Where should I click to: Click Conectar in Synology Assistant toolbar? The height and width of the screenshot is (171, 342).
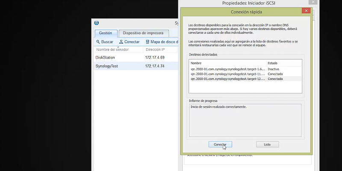coord(130,42)
